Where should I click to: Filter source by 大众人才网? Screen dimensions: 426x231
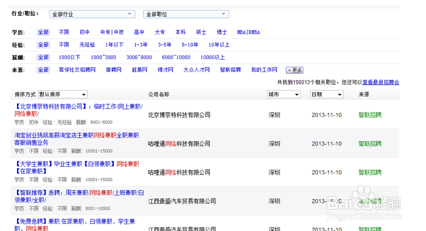coord(197,70)
